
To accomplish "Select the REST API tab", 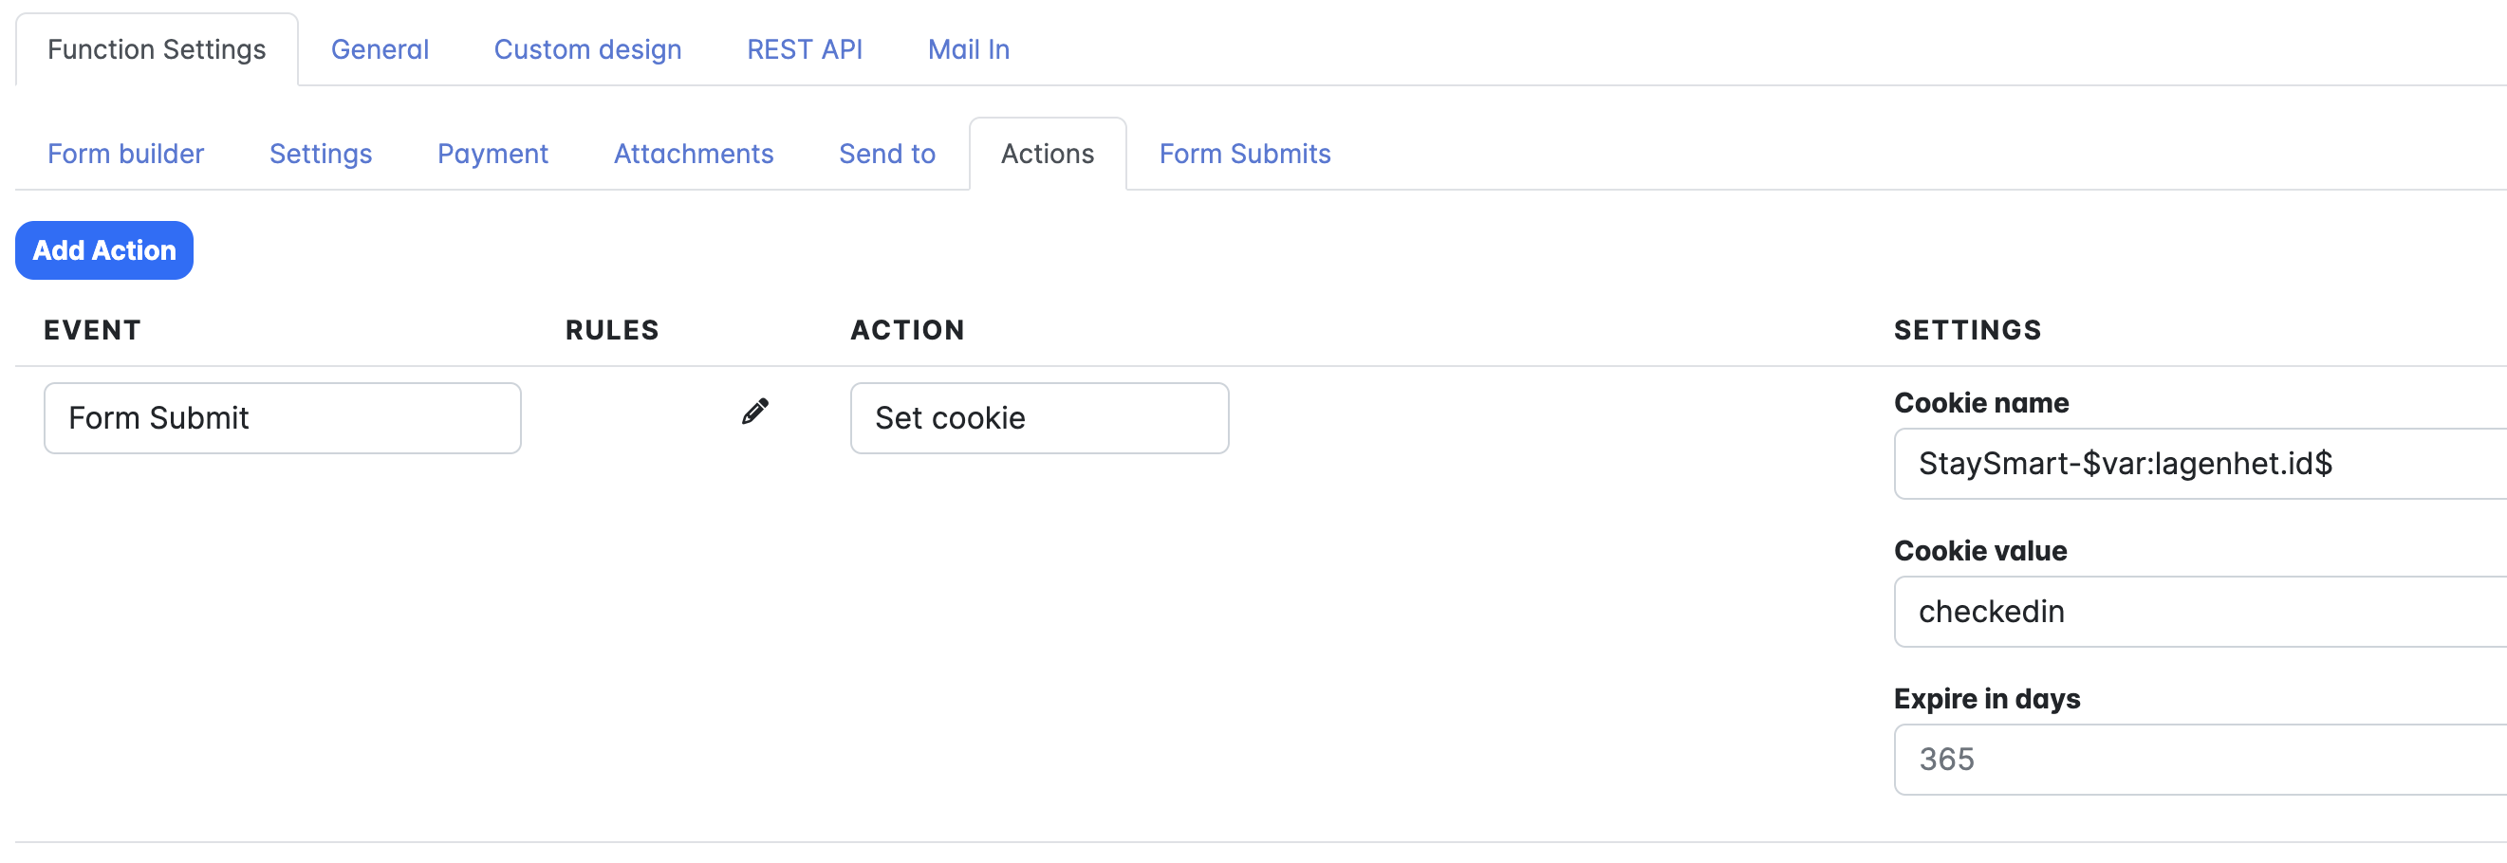I will click(804, 49).
